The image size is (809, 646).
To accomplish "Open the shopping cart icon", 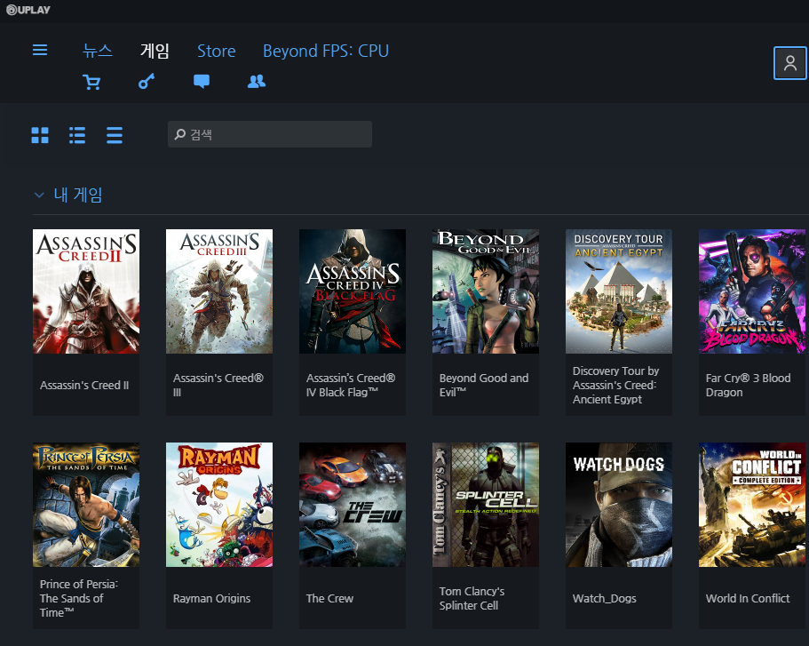I will point(91,82).
